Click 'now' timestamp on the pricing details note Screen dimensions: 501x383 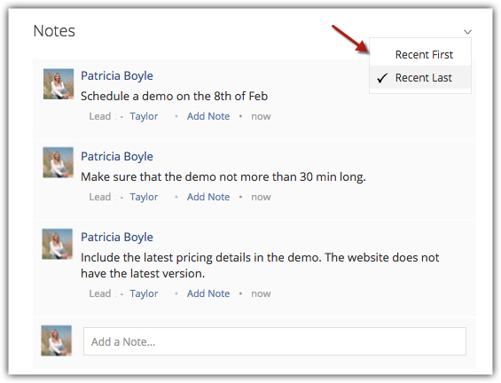(x=261, y=293)
